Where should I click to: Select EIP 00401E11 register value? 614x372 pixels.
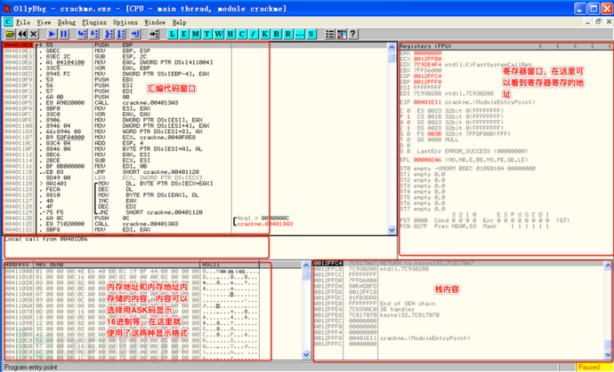pos(427,102)
